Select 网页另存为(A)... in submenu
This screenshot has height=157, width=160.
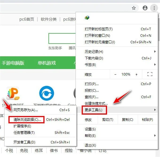click(x=41, y=110)
